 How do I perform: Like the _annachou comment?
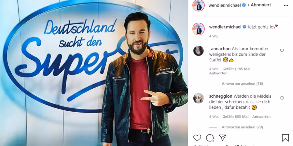[x=282, y=50]
